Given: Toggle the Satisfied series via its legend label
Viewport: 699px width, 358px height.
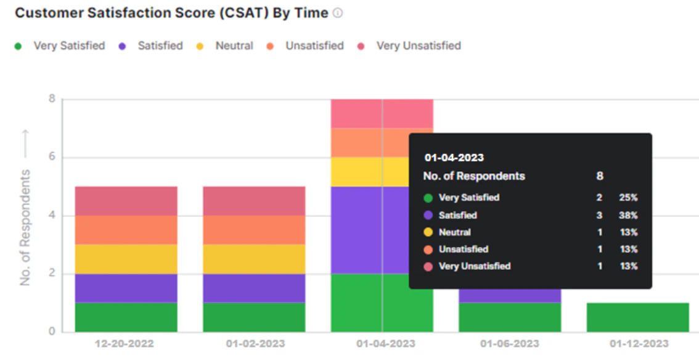Looking at the screenshot, I should (x=160, y=46).
